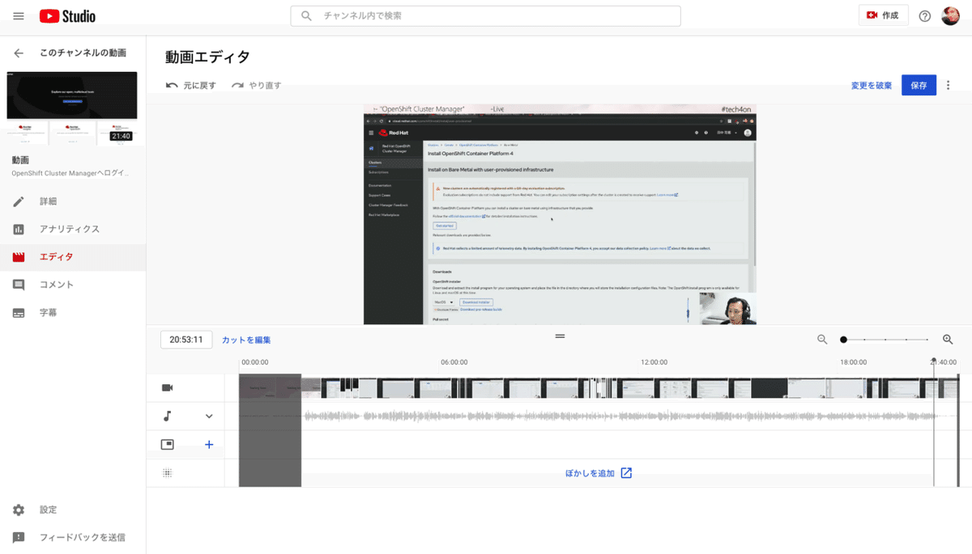Click the video title 動画 text in sidebar
Image resolution: width=972 pixels, height=554 pixels.
[20, 160]
